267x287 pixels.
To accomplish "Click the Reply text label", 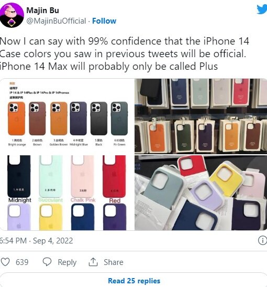I will (x=67, y=262).
